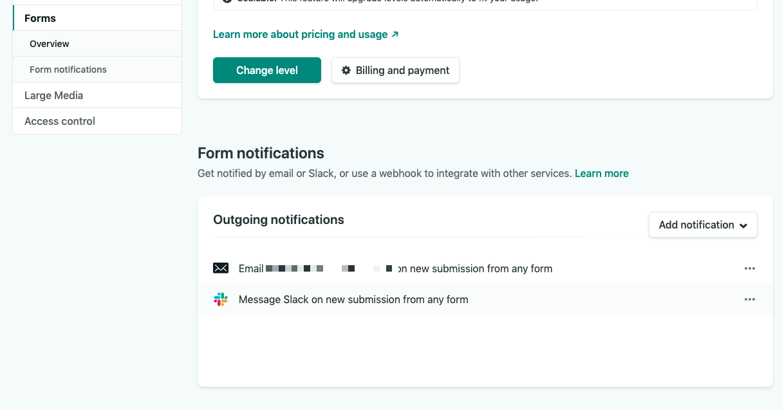Click Learn more next to webhook description
The height and width of the screenshot is (410, 782).
(602, 173)
